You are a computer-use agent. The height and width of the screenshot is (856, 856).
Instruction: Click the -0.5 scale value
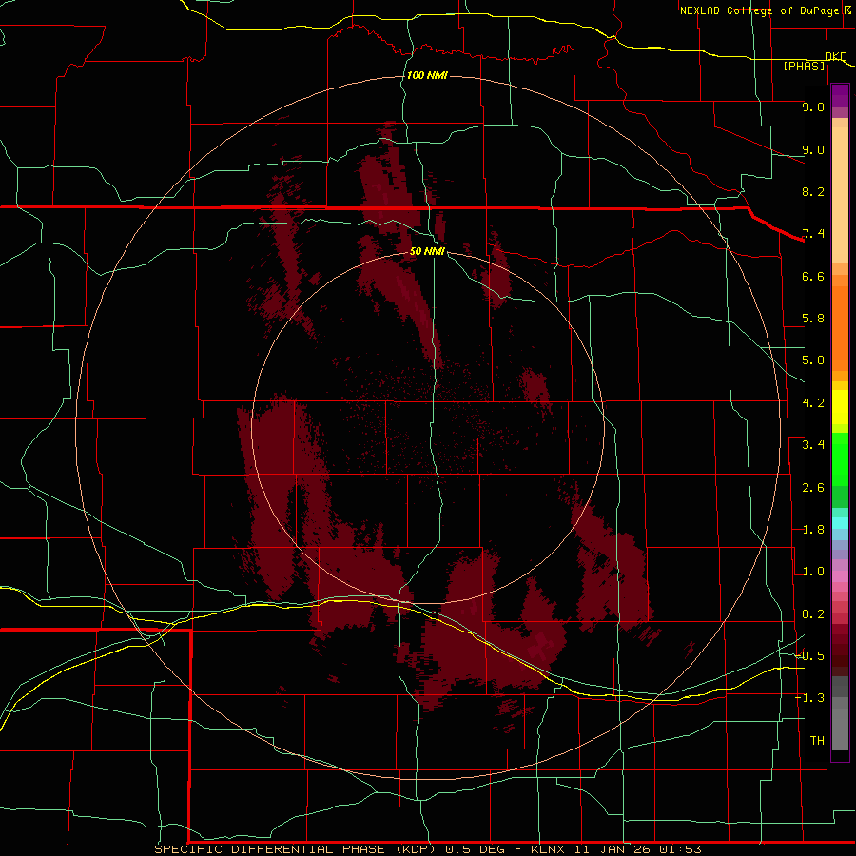pos(809,656)
